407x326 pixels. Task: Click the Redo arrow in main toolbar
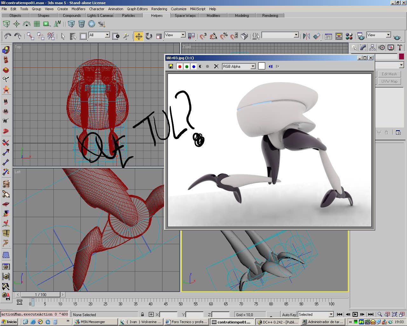[x=18, y=36]
